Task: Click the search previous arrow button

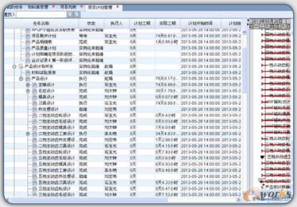Action: 70,14
